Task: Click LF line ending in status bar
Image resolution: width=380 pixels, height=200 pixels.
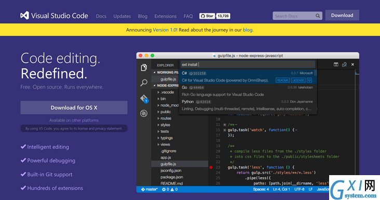Action: click(310, 189)
